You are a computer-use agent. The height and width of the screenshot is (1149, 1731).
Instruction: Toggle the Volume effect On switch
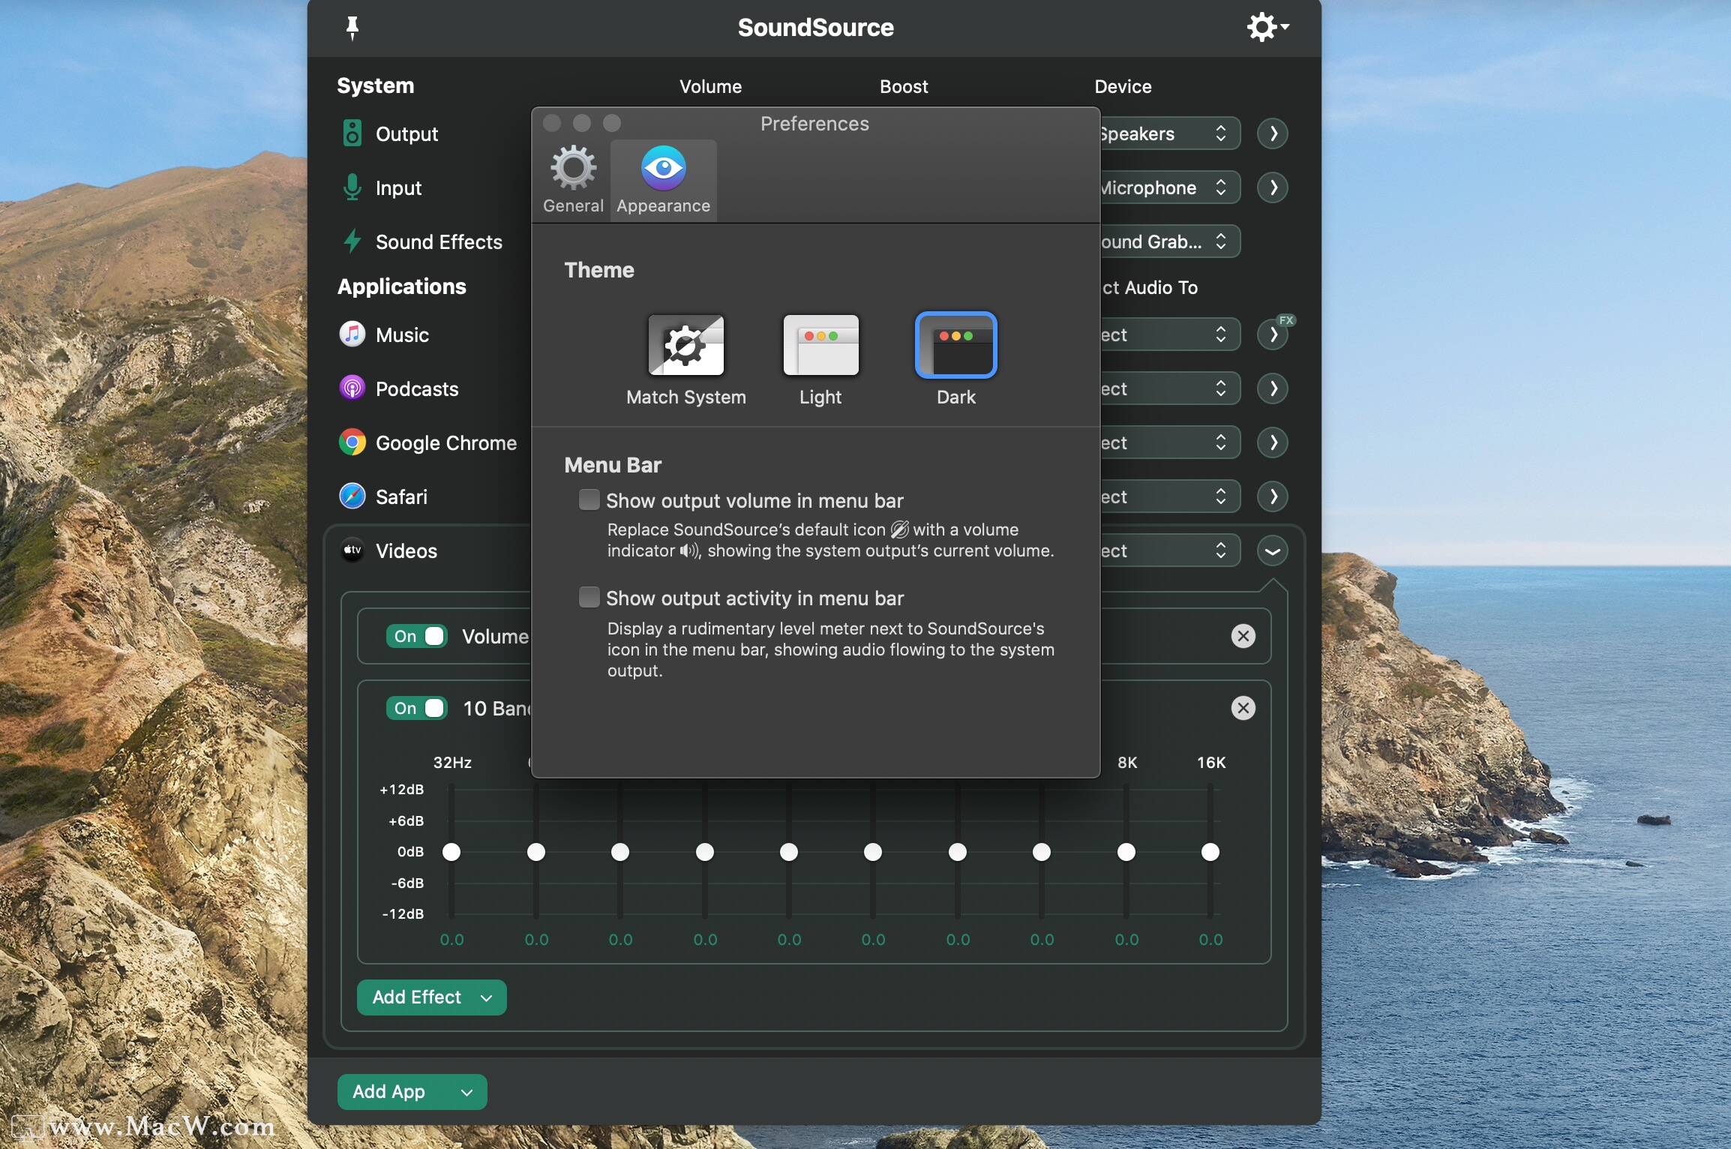click(416, 636)
